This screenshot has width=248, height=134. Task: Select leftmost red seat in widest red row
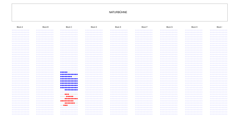click(61, 101)
